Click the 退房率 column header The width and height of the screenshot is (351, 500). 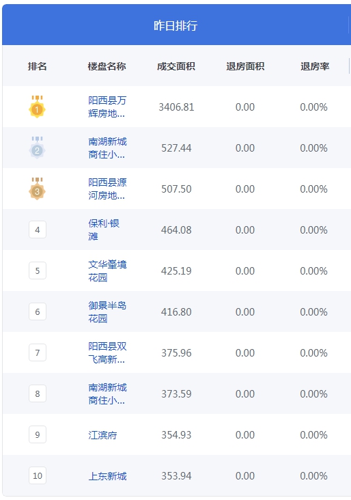(x=315, y=66)
